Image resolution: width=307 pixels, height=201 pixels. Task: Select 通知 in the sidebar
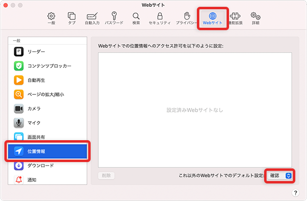pos(47,180)
